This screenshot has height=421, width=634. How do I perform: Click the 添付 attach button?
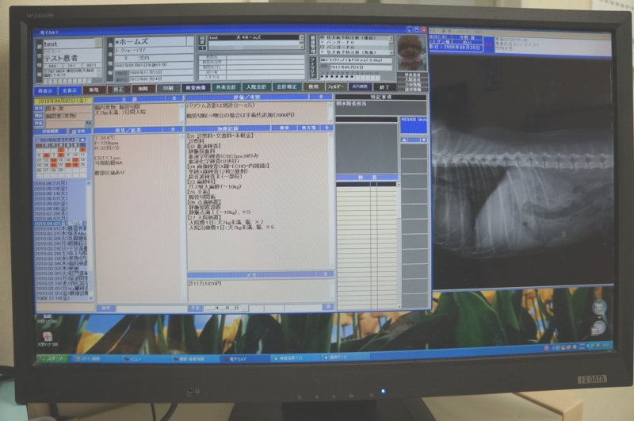tap(106, 308)
